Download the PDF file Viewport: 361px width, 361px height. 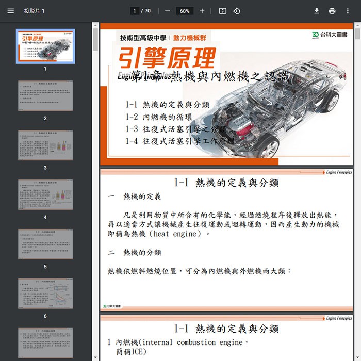point(317,11)
